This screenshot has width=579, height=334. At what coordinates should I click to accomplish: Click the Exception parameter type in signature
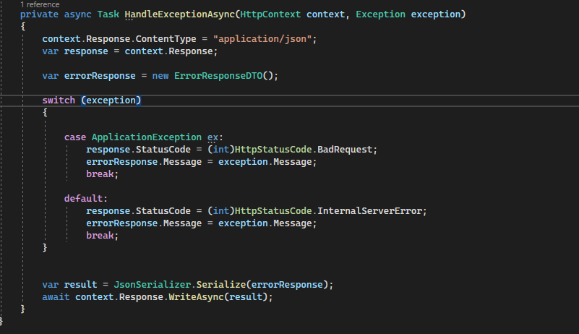(380, 14)
